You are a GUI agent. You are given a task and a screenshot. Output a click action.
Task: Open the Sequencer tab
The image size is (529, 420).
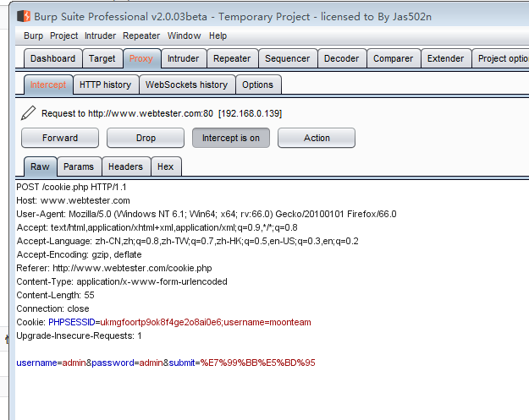pyautogui.click(x=287, y=58)
